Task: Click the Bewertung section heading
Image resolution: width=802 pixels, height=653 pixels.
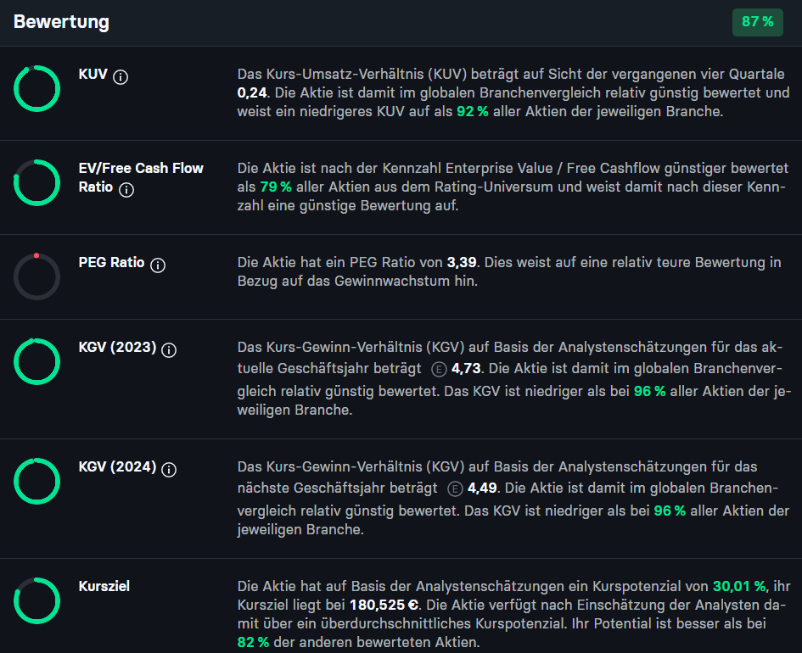Action: click(x=61, y=22)
